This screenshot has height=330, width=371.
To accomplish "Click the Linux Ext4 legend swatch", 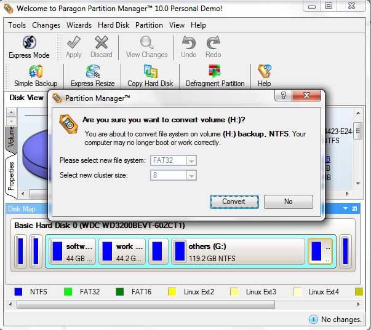I will click(x=297, y=292).
